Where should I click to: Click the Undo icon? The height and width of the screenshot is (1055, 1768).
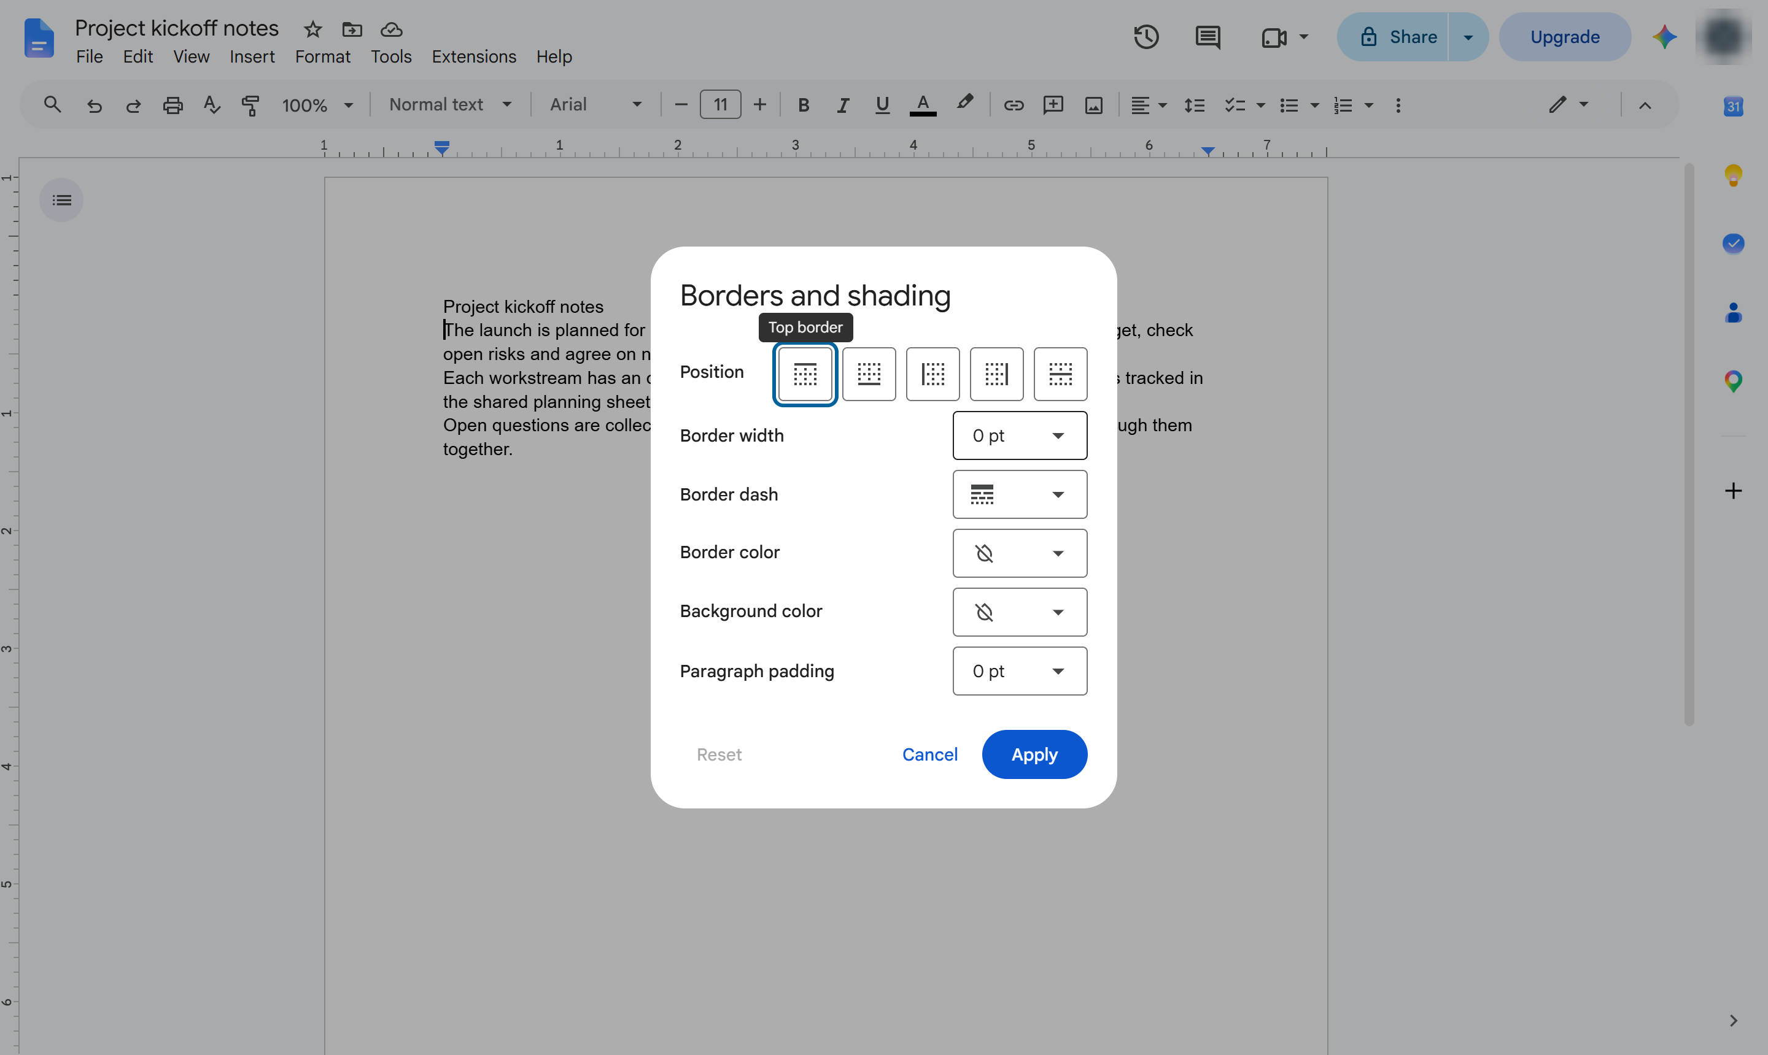click(x=94, y=105)
